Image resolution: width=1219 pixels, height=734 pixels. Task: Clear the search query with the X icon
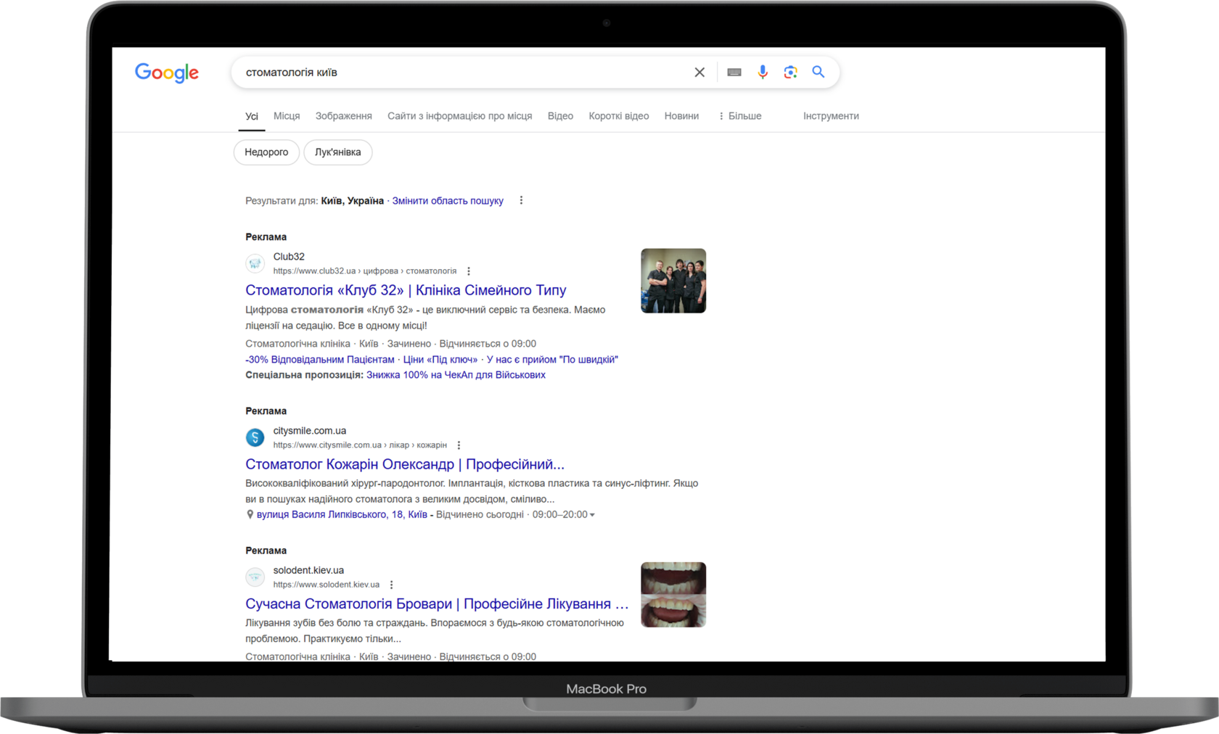pyautogui.click(x=699, y=73)
